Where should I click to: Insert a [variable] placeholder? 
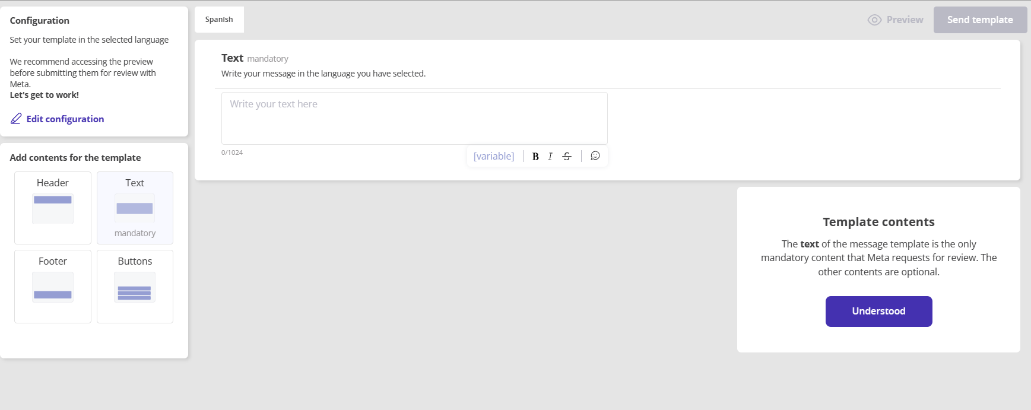click(x=494, y=156)
